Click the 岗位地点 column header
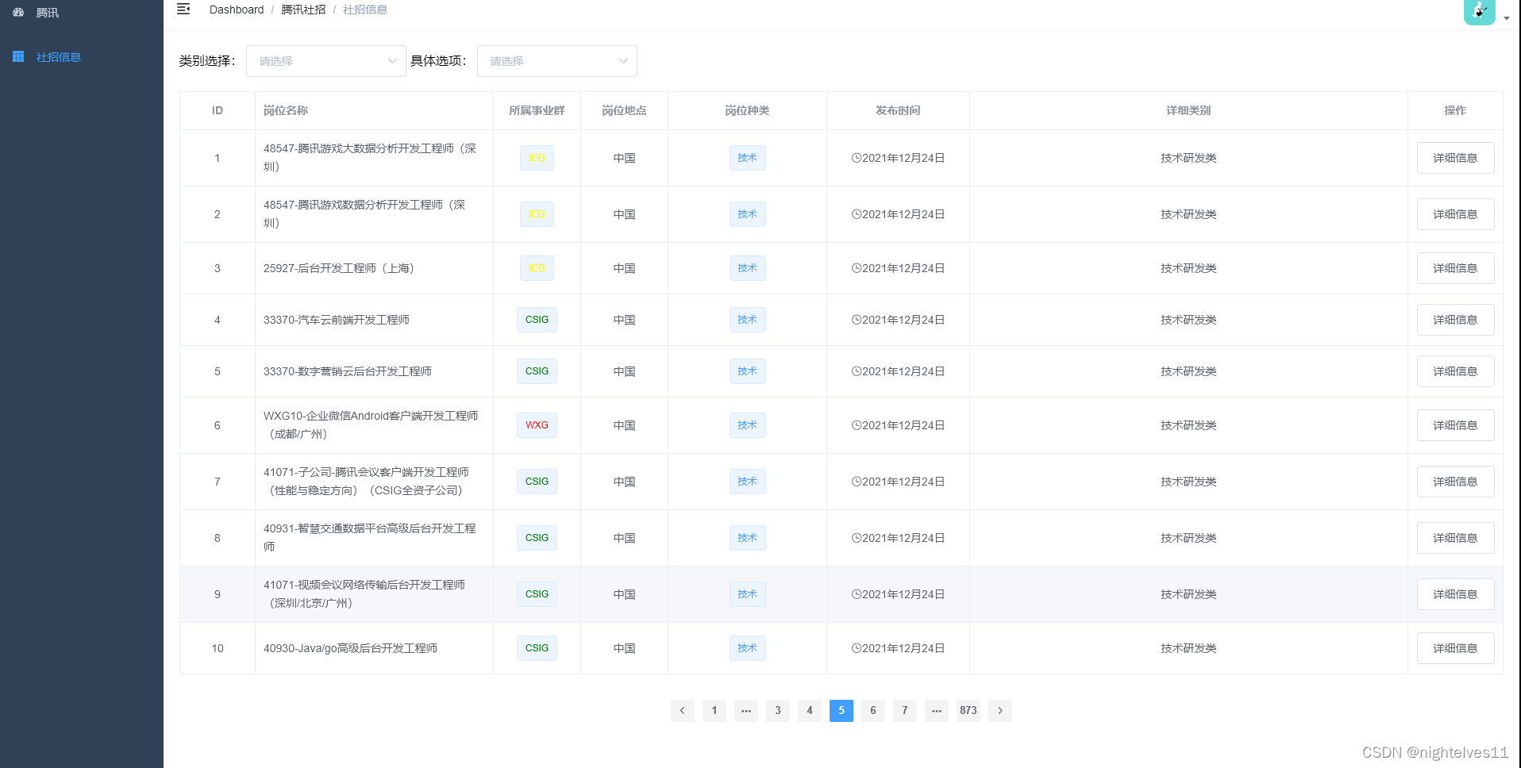Screen dimensions: 1521x768 (624, 110)
